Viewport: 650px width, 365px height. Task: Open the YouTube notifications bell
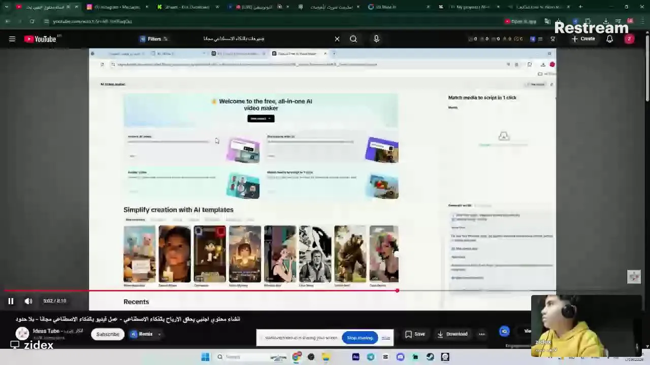[x=610, y=39]
